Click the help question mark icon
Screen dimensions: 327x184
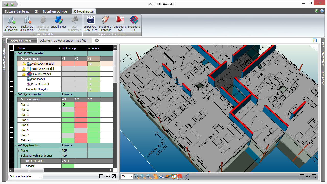tap(322, 11)
